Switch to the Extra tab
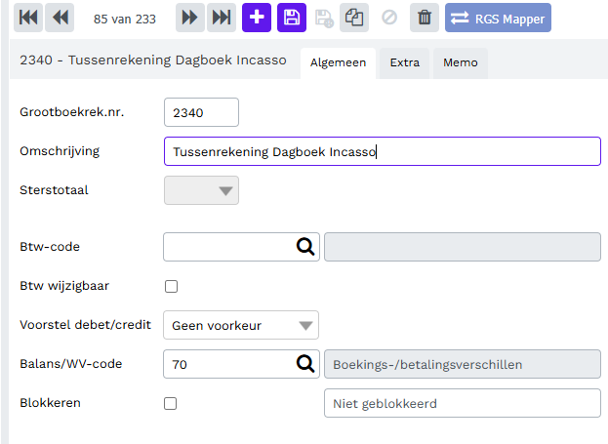Screen dimensions: 608x444 tap(404, 62)
